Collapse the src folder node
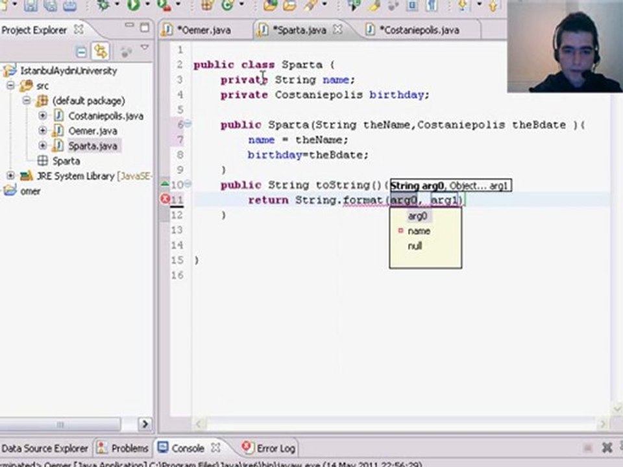 pyautogui.click(x=11, y=86)
